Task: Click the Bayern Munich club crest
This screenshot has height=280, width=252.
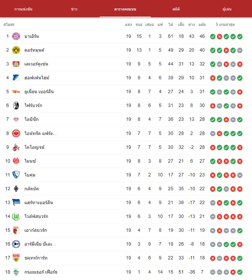Action: tap(16, 36)
